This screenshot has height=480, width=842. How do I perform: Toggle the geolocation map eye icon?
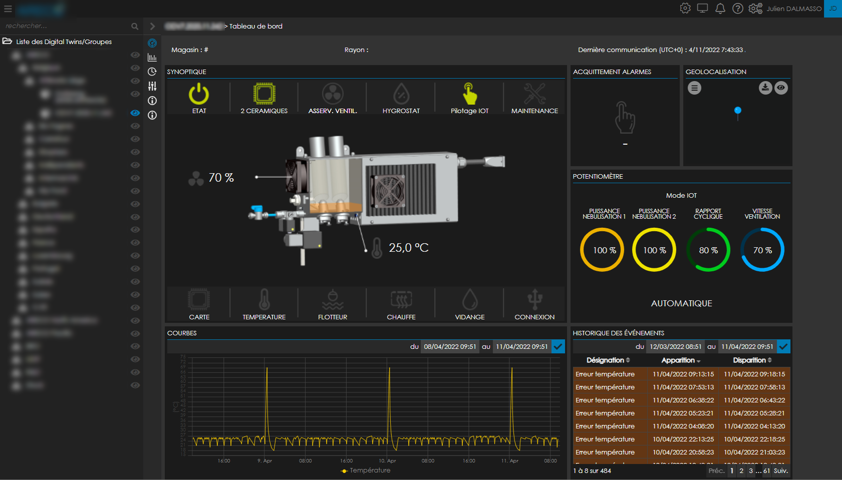781,88
